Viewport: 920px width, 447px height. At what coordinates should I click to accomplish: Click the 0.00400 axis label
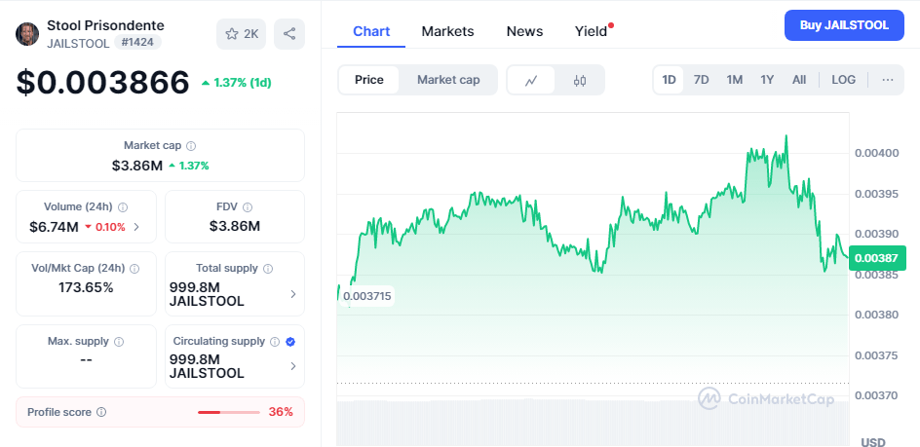point(876,153)
